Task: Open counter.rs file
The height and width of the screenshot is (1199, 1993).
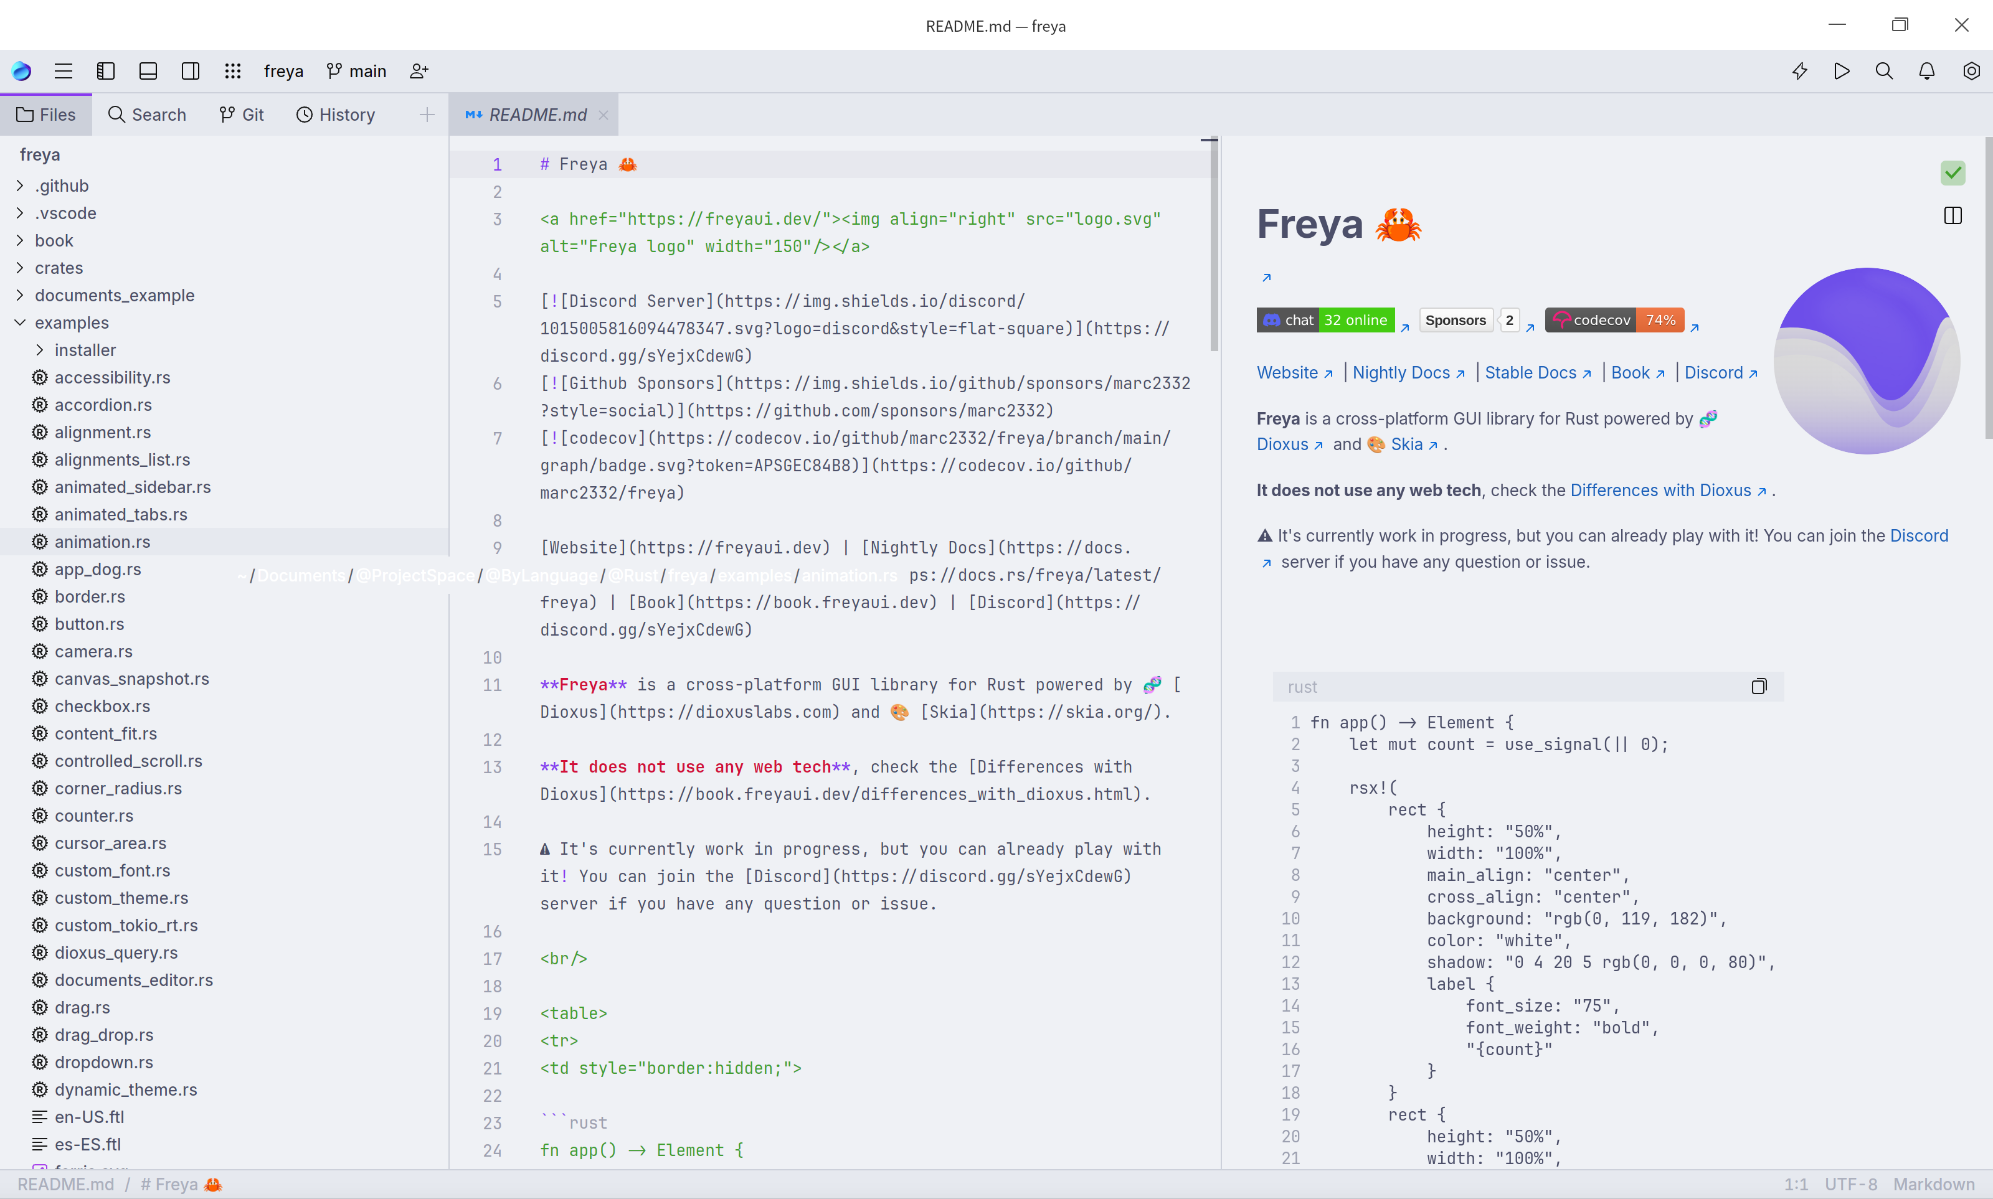Action: point(225,816)
